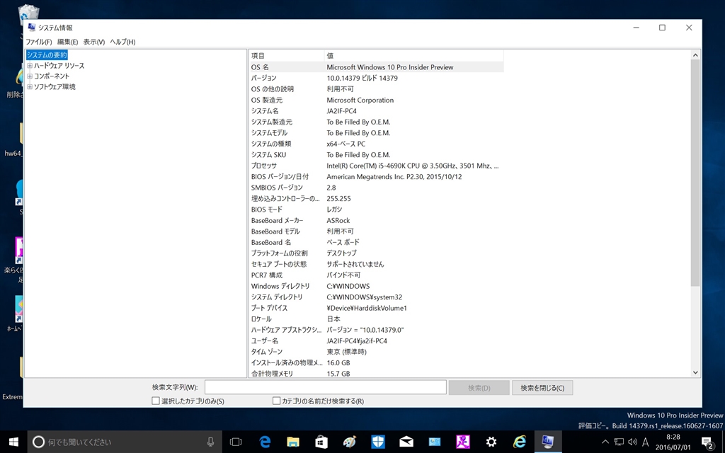This screenshot has width=725, height=453.
Task: Launch the Paint palette icon in taskbar
Action: tap(350, 442)
